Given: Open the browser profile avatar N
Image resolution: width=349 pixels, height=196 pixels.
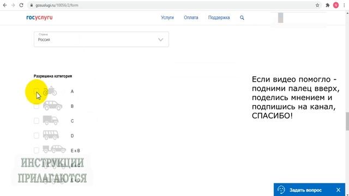Looking at the screenshot, I should tap(336, 5).
